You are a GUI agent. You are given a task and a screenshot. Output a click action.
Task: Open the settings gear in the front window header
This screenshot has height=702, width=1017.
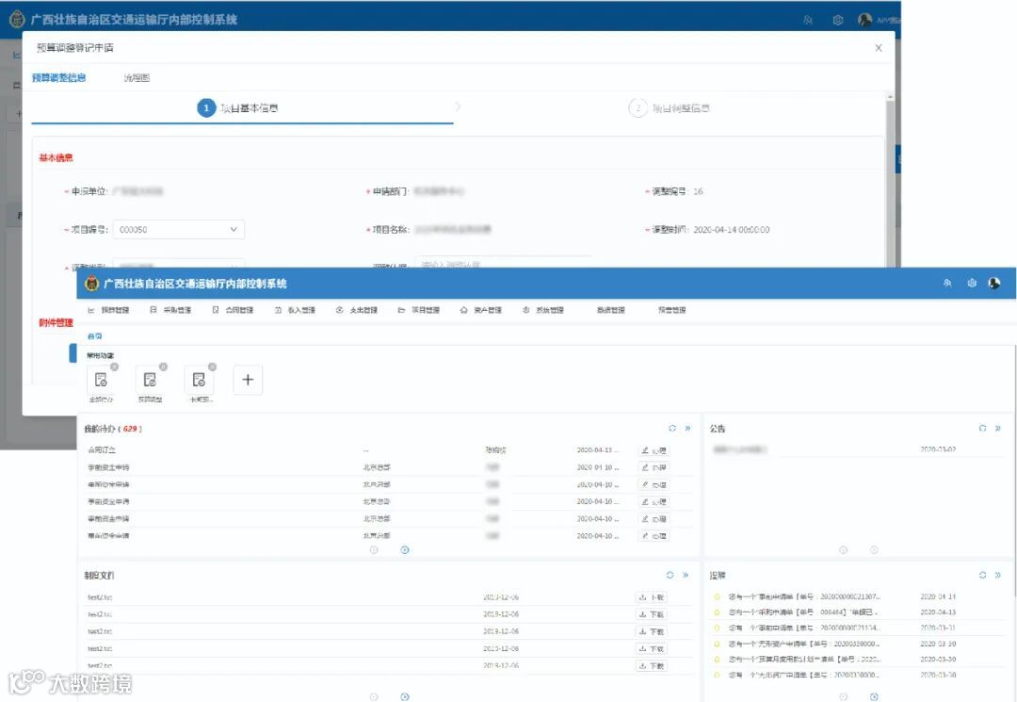[972, 284]
